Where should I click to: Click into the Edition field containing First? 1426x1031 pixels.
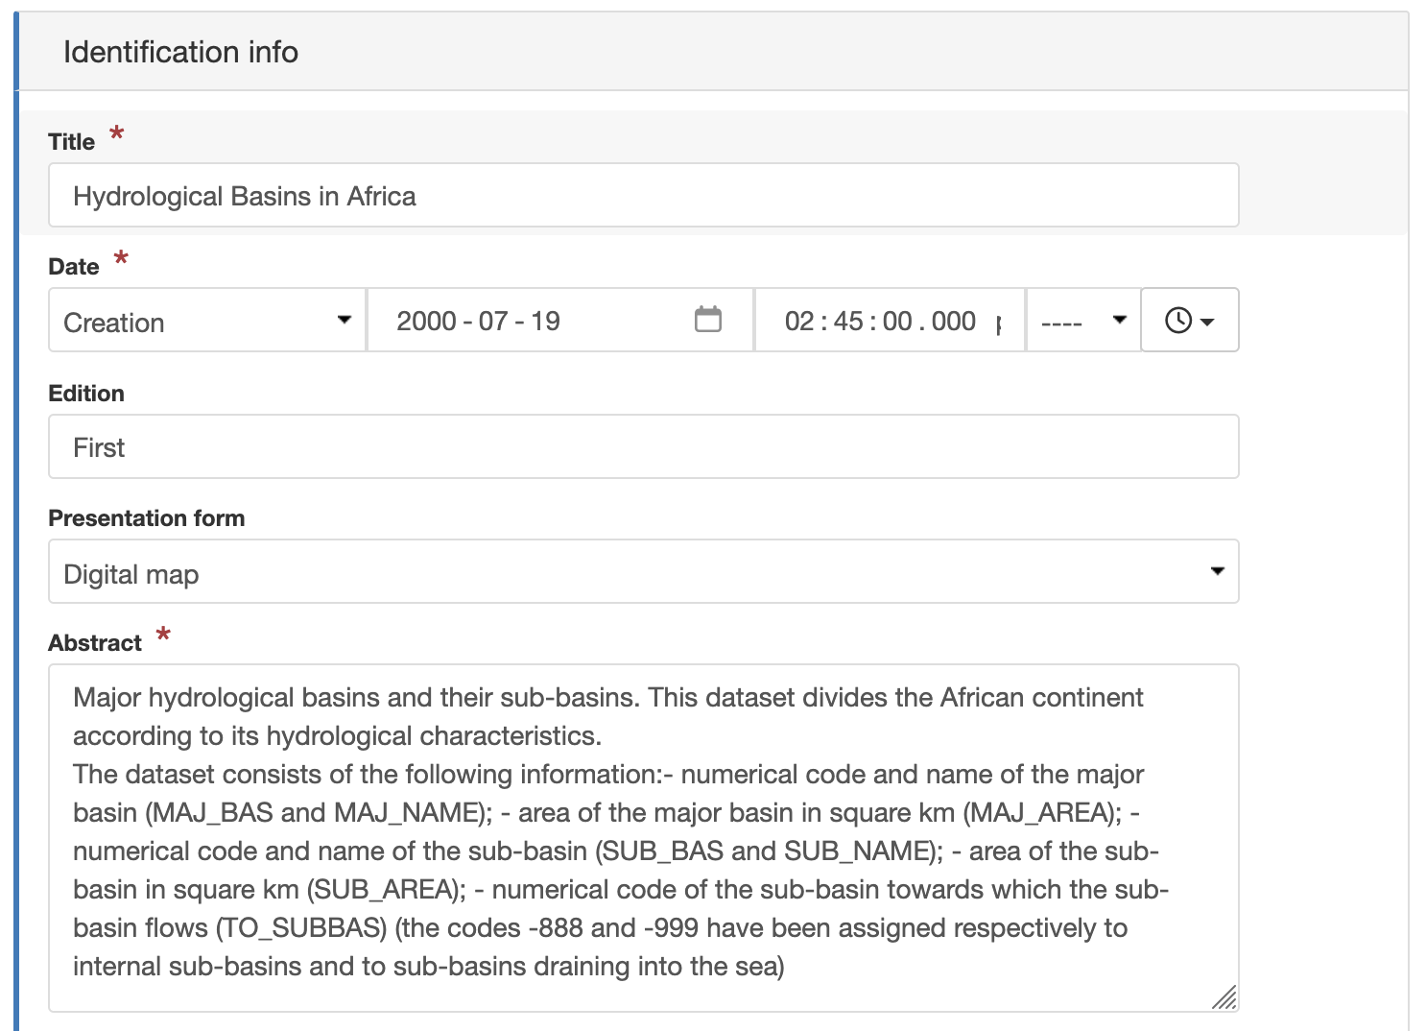644,447
